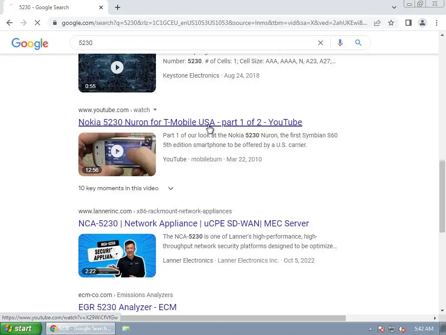The width and height of the screenshot is (446, 335).
Task: Go to the Google homepage logo
Action: 30,43
